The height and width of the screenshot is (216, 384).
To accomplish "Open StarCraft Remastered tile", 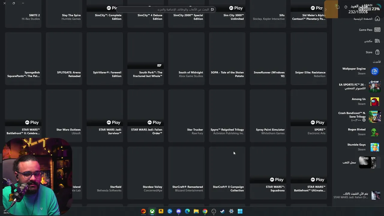I will coord(186,173).
